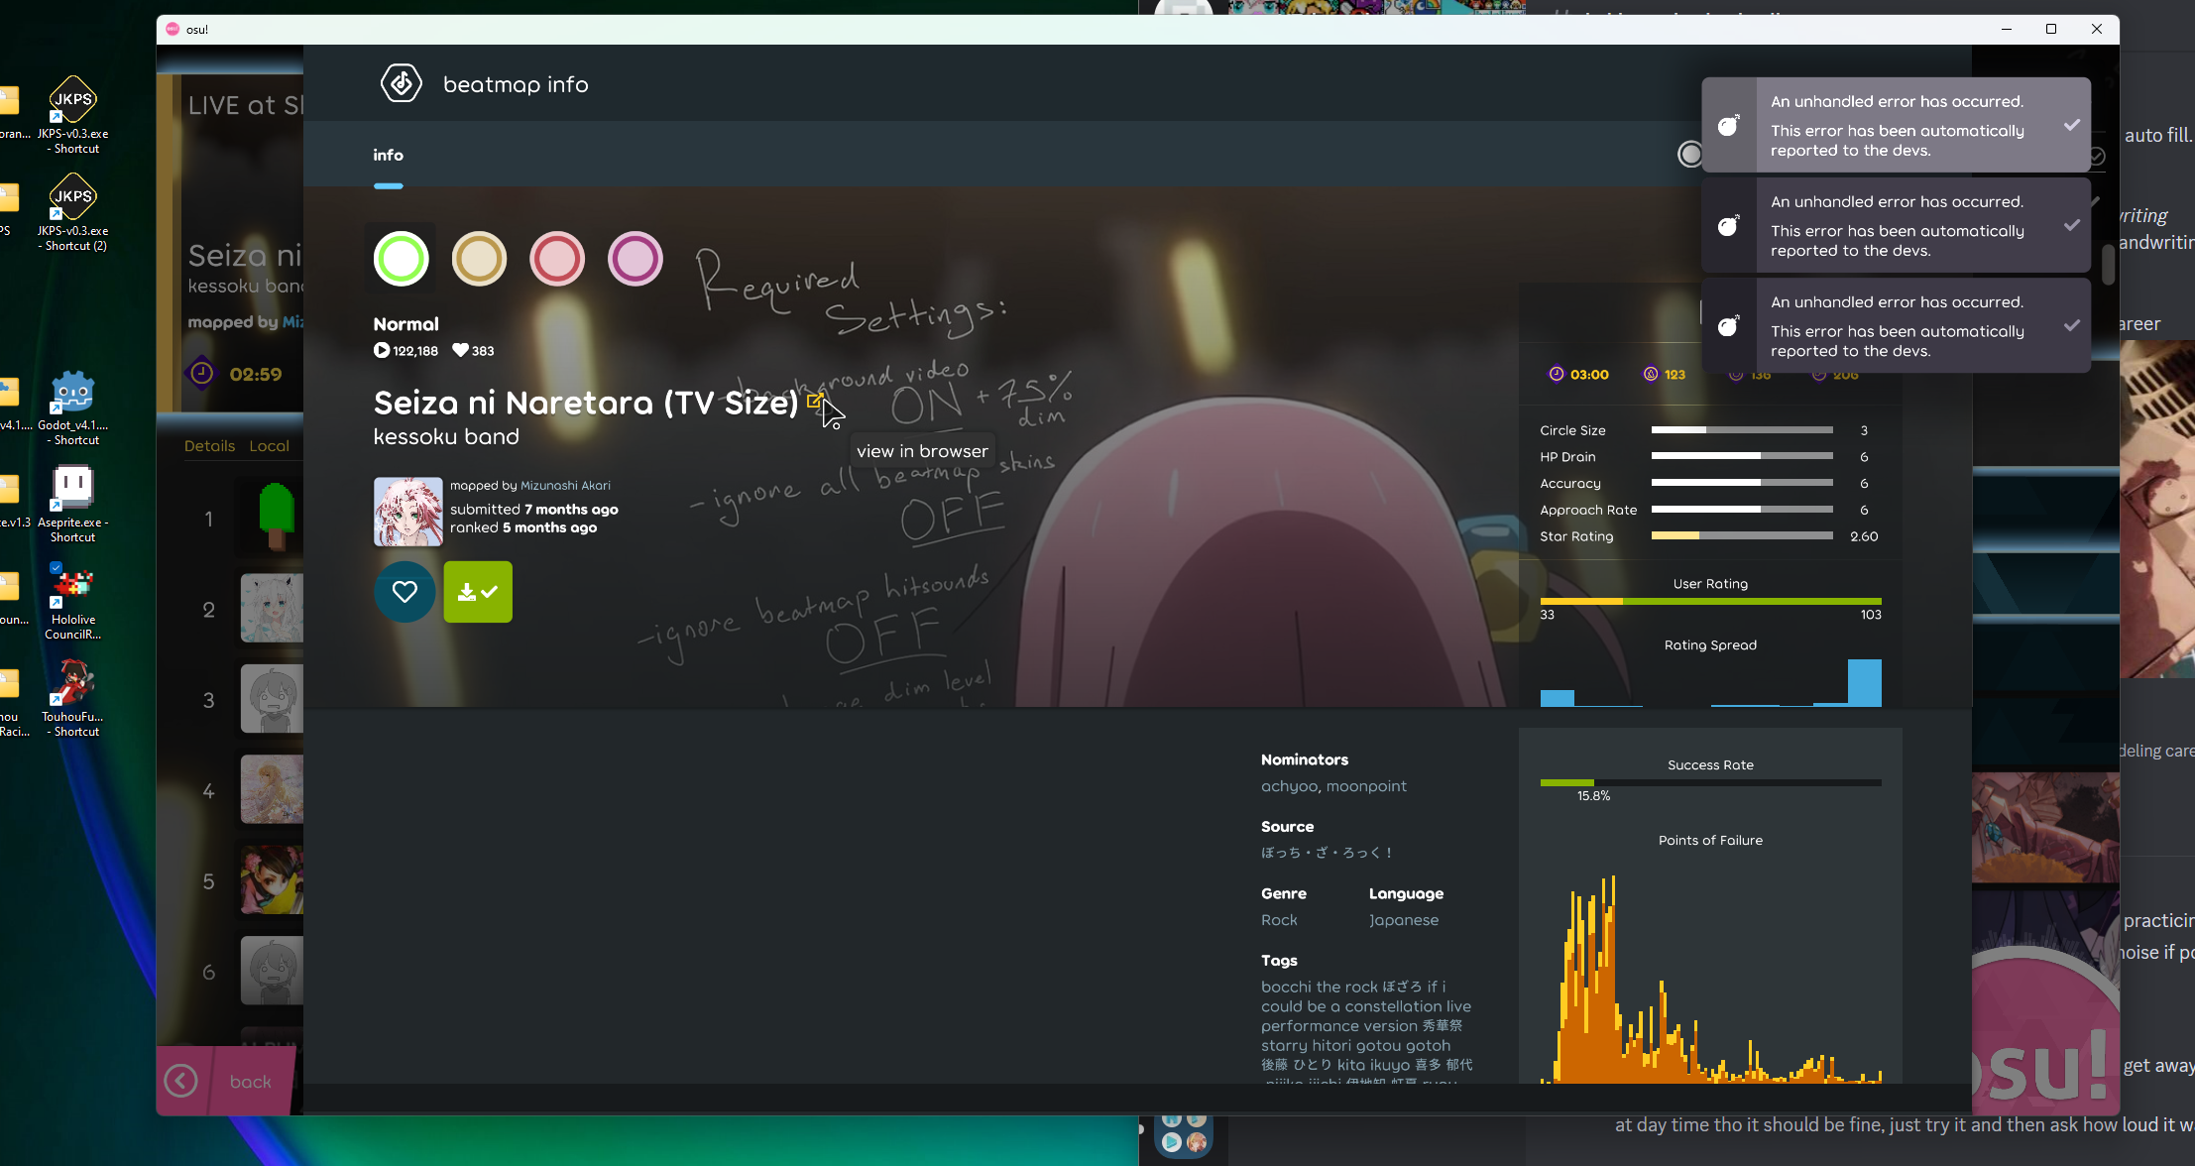Image resolution: width=2195 pixels, height=1166 pixels.
Task: Open Aseprite.exe desktop shortcut
Action: coord(73,488)
